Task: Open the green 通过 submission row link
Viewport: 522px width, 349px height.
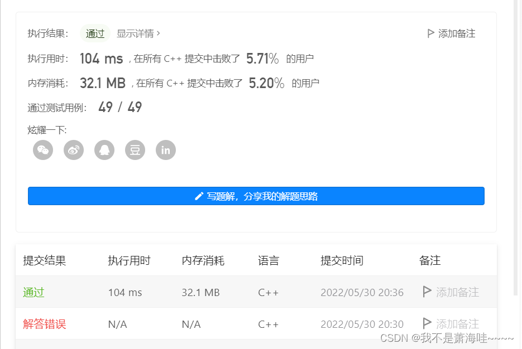Action: click(x=33, y=292)
